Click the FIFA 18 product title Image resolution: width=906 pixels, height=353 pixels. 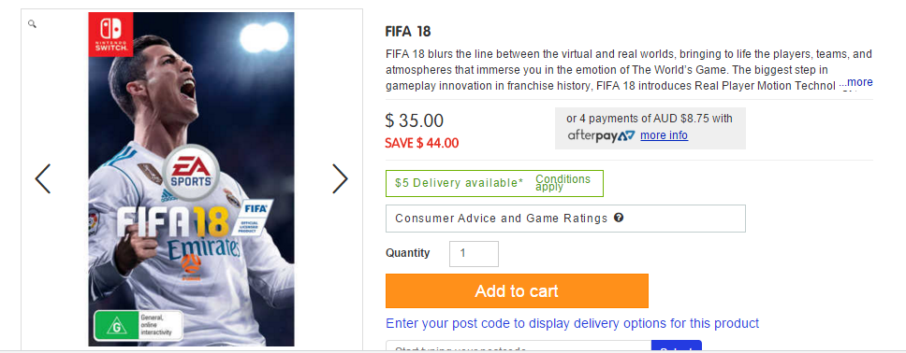(408, 31)
